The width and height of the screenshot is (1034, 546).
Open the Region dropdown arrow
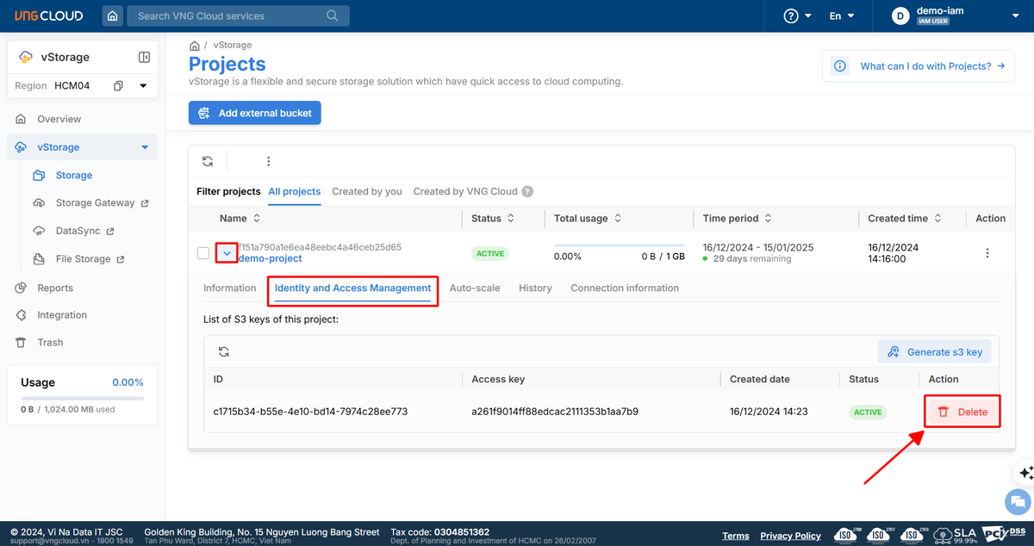[143, 86]
